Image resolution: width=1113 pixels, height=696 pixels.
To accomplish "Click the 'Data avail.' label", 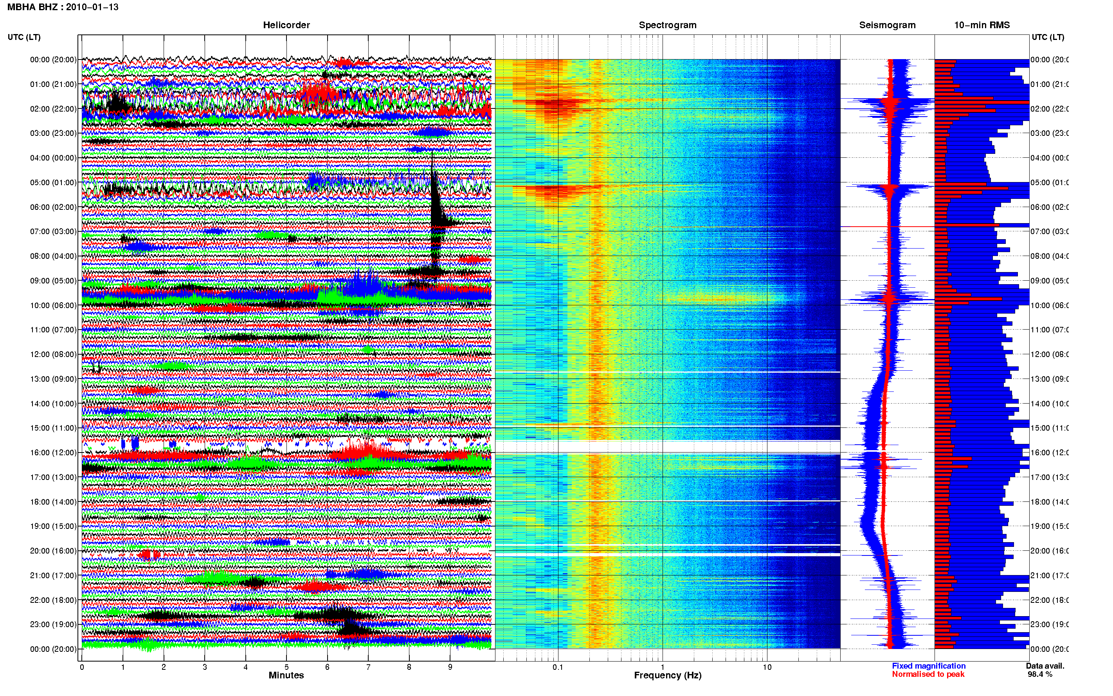I will [1045, 665].
